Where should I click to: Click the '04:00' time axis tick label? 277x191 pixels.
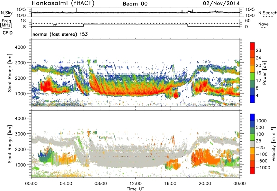[x=66, y=184]
